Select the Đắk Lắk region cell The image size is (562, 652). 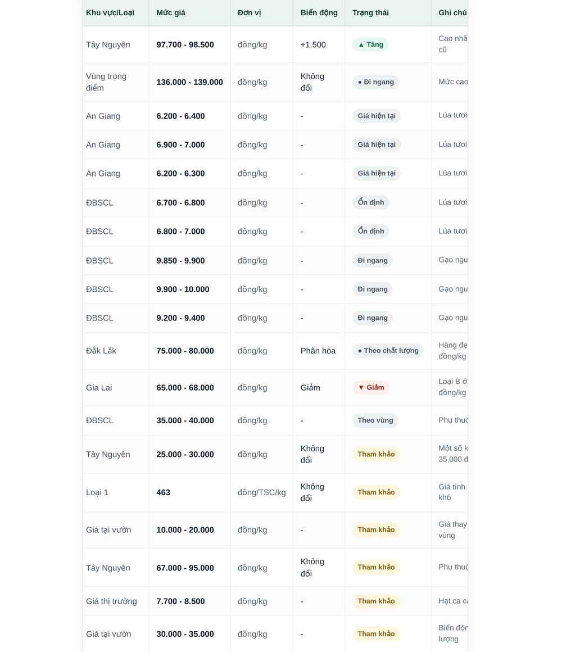point(116,351)
